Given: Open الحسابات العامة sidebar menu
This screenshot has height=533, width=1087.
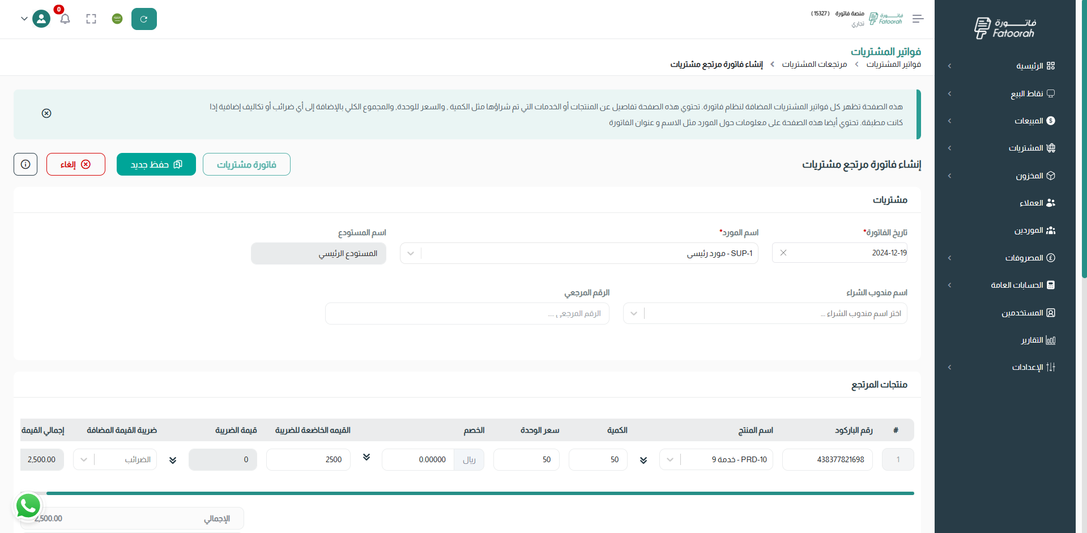Looking at the screenshot, I should click(1022, 285).
